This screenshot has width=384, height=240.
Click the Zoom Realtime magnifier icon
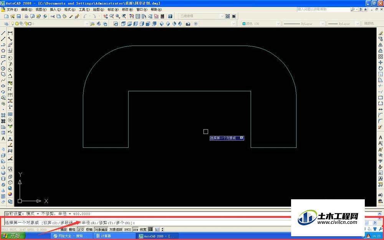click(x=112, y=16)
